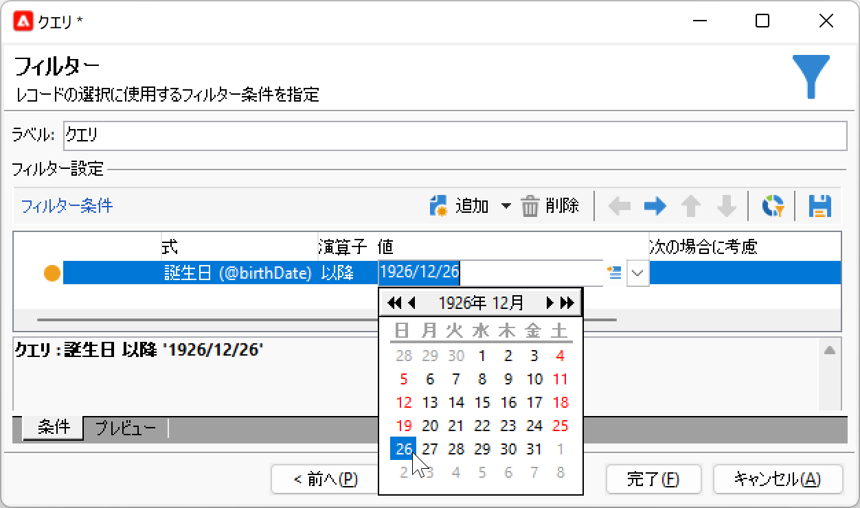
Task: Go back using the 前へ button
Action: 325,479
